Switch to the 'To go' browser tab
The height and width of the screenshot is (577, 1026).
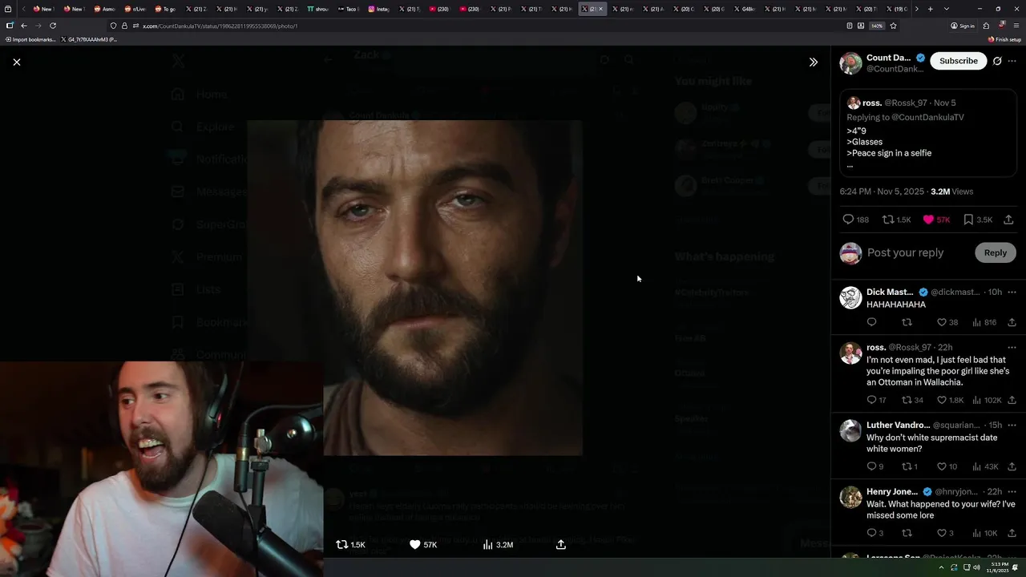(165, 9)
